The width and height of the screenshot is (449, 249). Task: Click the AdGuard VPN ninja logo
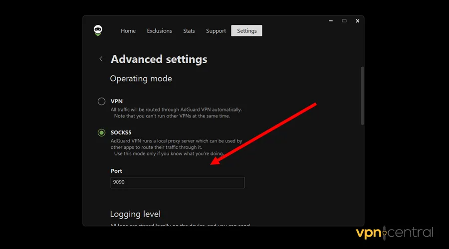[98, 30]
